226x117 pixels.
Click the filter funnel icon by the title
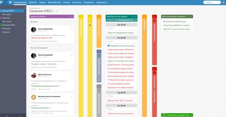(56, 11)
